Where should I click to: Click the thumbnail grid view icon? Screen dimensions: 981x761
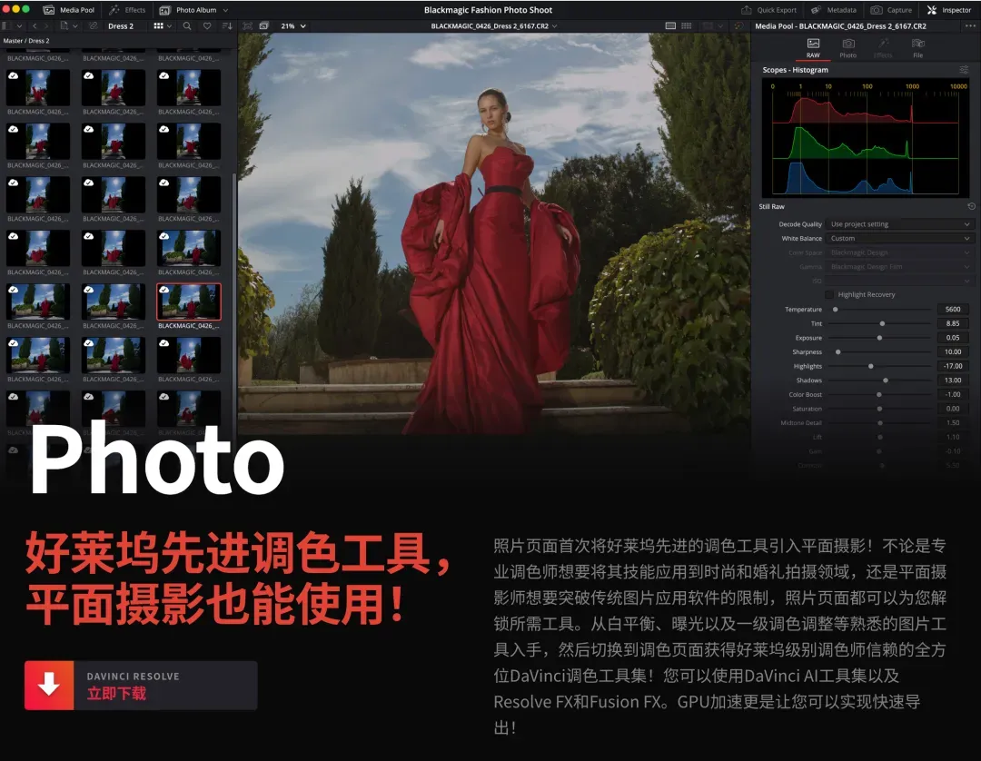coord(158,26)
